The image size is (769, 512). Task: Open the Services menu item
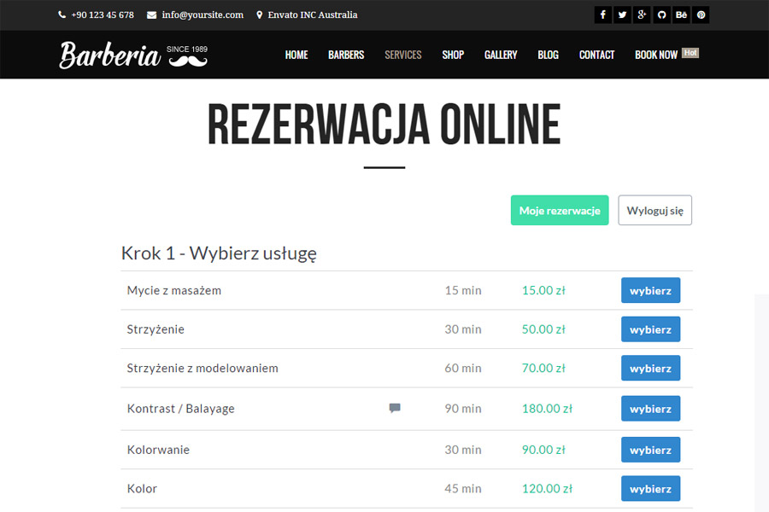tap(403, 55)
